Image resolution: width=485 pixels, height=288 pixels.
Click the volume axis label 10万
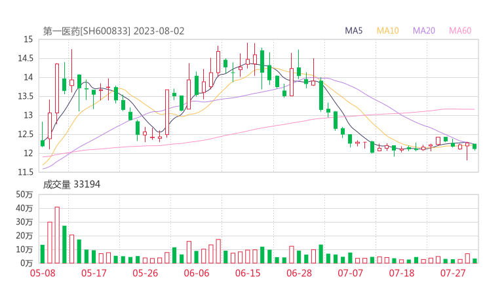pyautogui.click(x=24, y=249)
